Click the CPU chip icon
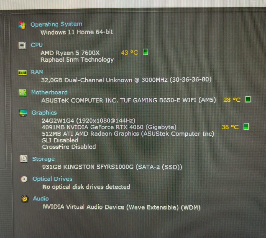Viewport: 266px width, 238px height. click(x=22, y=46)
